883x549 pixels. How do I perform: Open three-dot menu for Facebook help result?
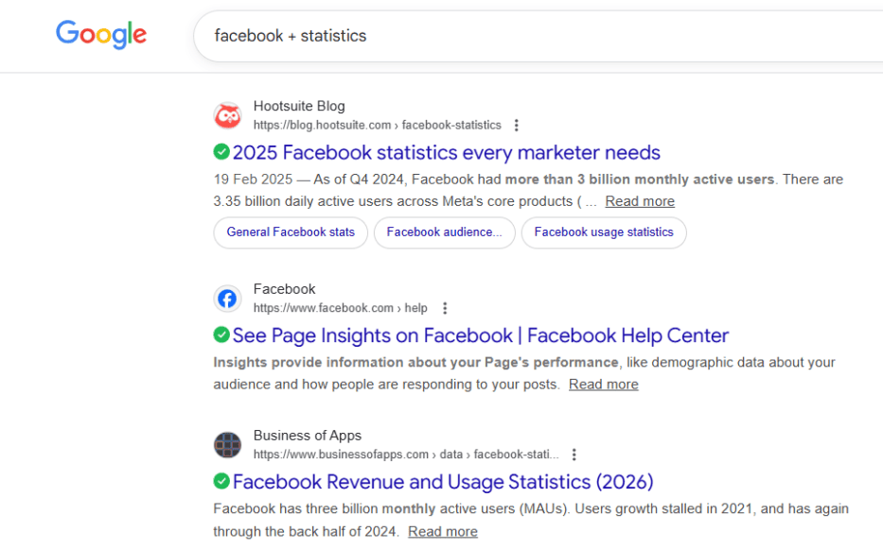pos(445,308)
